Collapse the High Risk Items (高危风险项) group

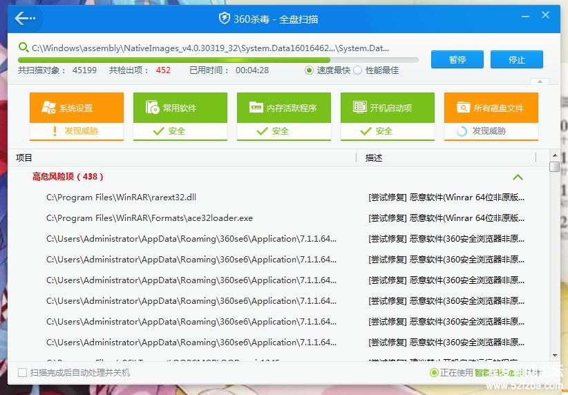tap(518, 177)
